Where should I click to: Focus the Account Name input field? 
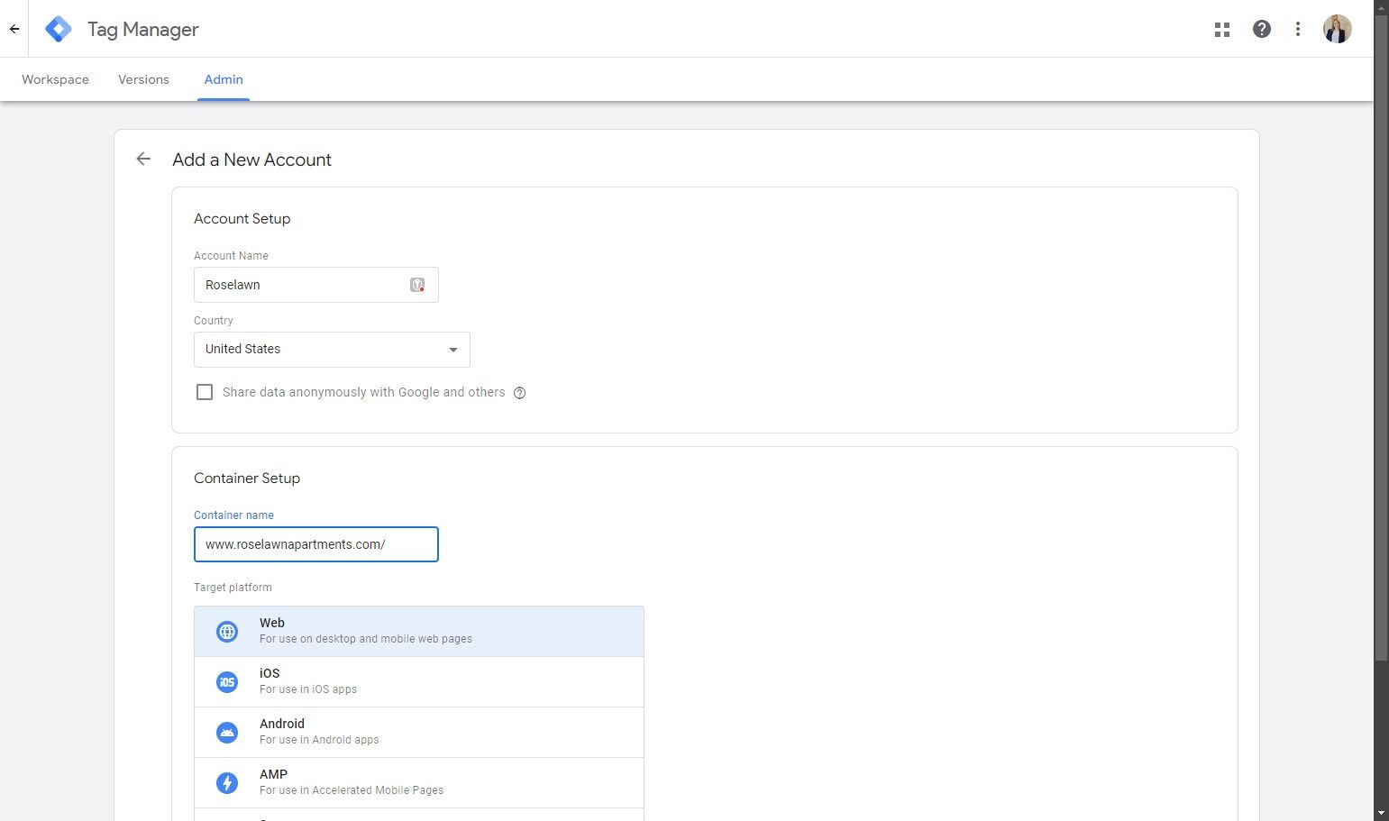point(316,285)
